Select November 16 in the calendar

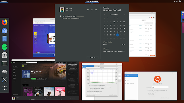[x=117, y=28]
